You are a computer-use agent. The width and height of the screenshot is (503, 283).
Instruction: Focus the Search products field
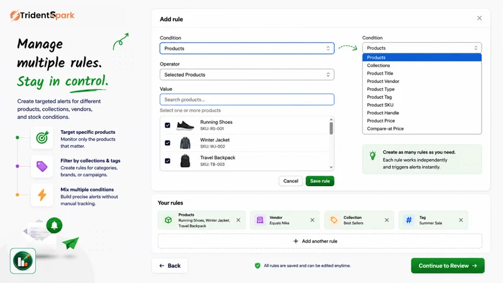click(x=247, y=99)
